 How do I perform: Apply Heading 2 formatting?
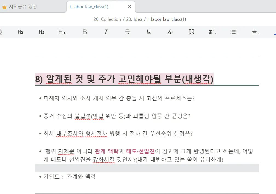(20, 32)
